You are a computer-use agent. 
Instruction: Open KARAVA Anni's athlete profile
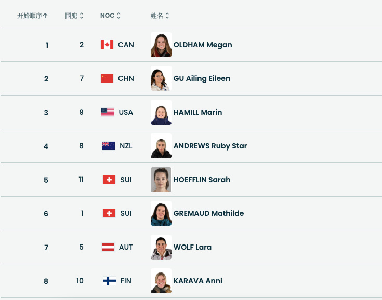197,281
